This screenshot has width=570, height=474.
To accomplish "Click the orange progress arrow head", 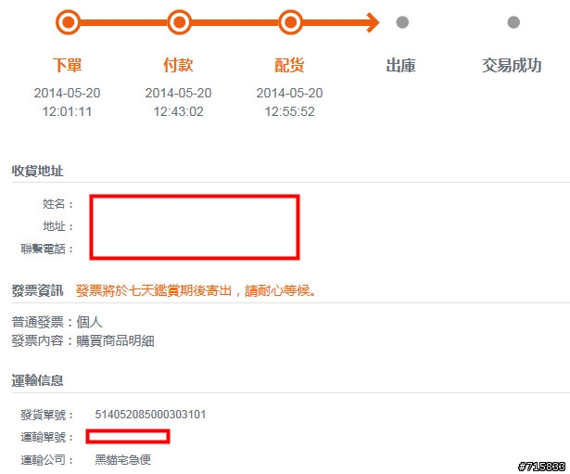I will click(373, 22).
